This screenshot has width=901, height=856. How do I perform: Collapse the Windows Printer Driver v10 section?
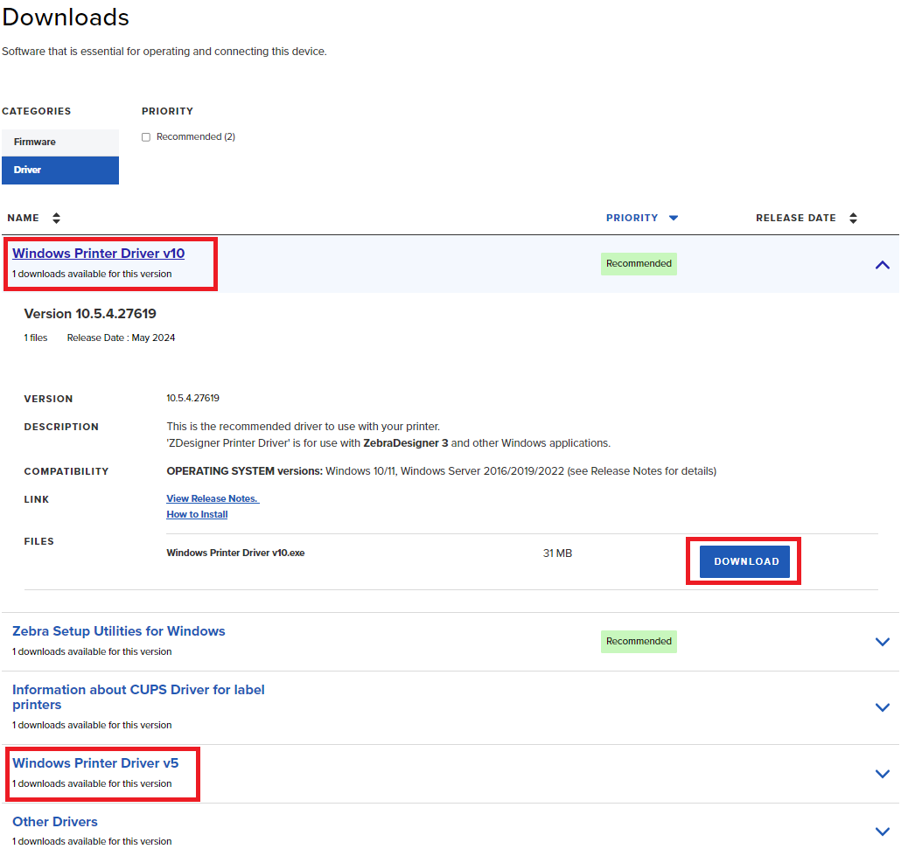click(882, 264)
